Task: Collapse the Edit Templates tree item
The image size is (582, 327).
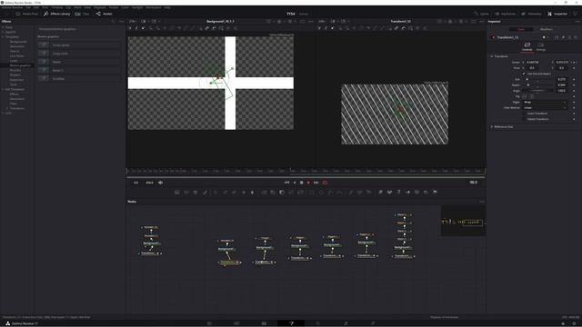Action: click(x=3, y=89)
